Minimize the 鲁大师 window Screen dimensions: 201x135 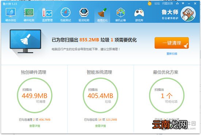[x=189, y=4]
